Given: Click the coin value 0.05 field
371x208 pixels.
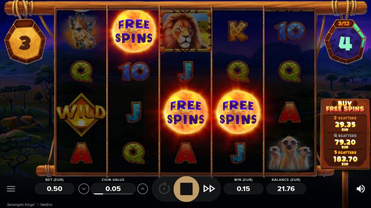Looking at the screenshot, I should (x=113, y=189).
